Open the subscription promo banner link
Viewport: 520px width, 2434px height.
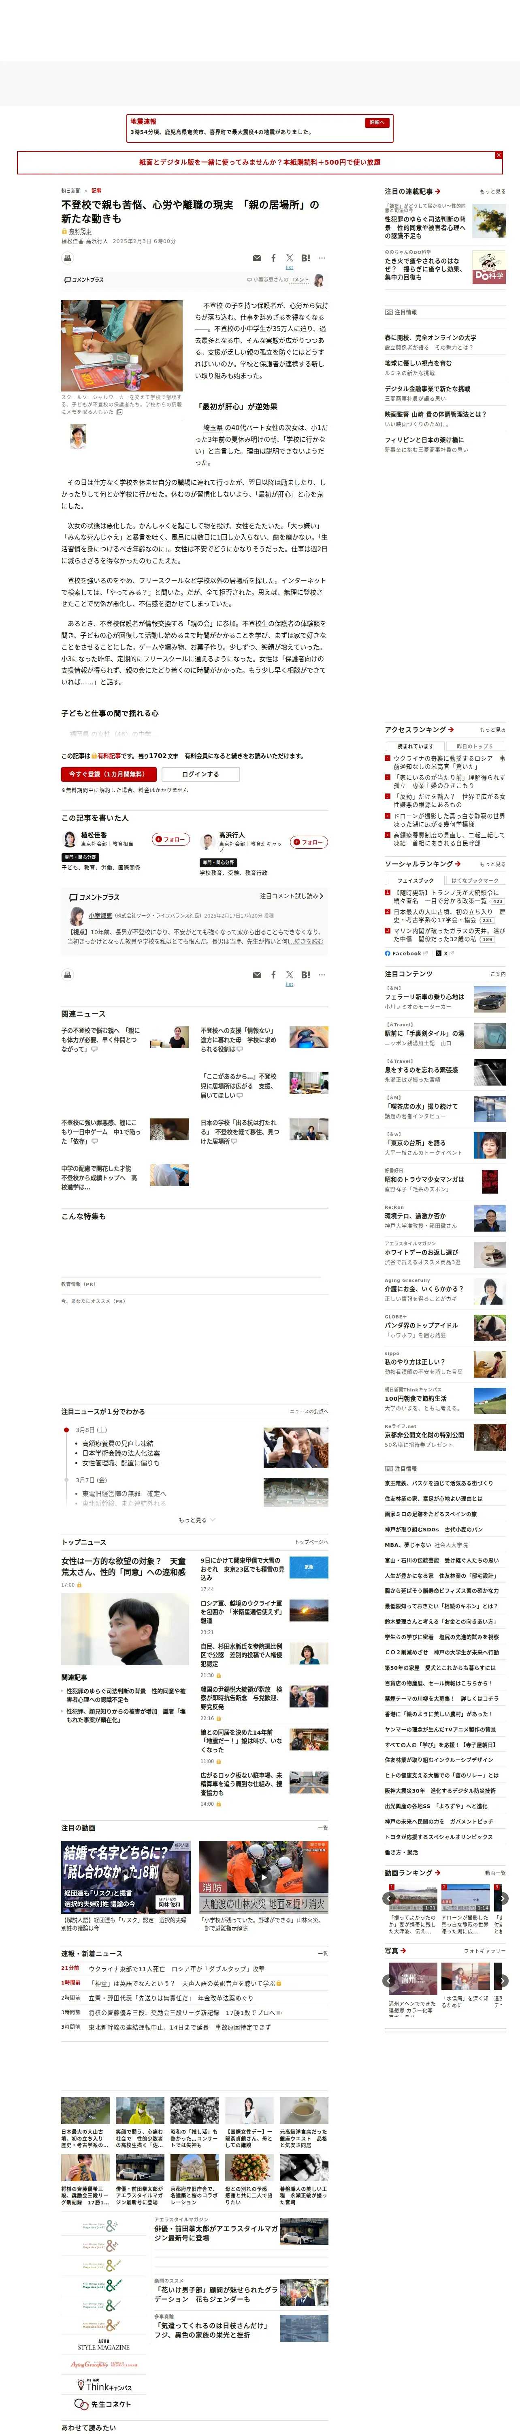point(260,163)
